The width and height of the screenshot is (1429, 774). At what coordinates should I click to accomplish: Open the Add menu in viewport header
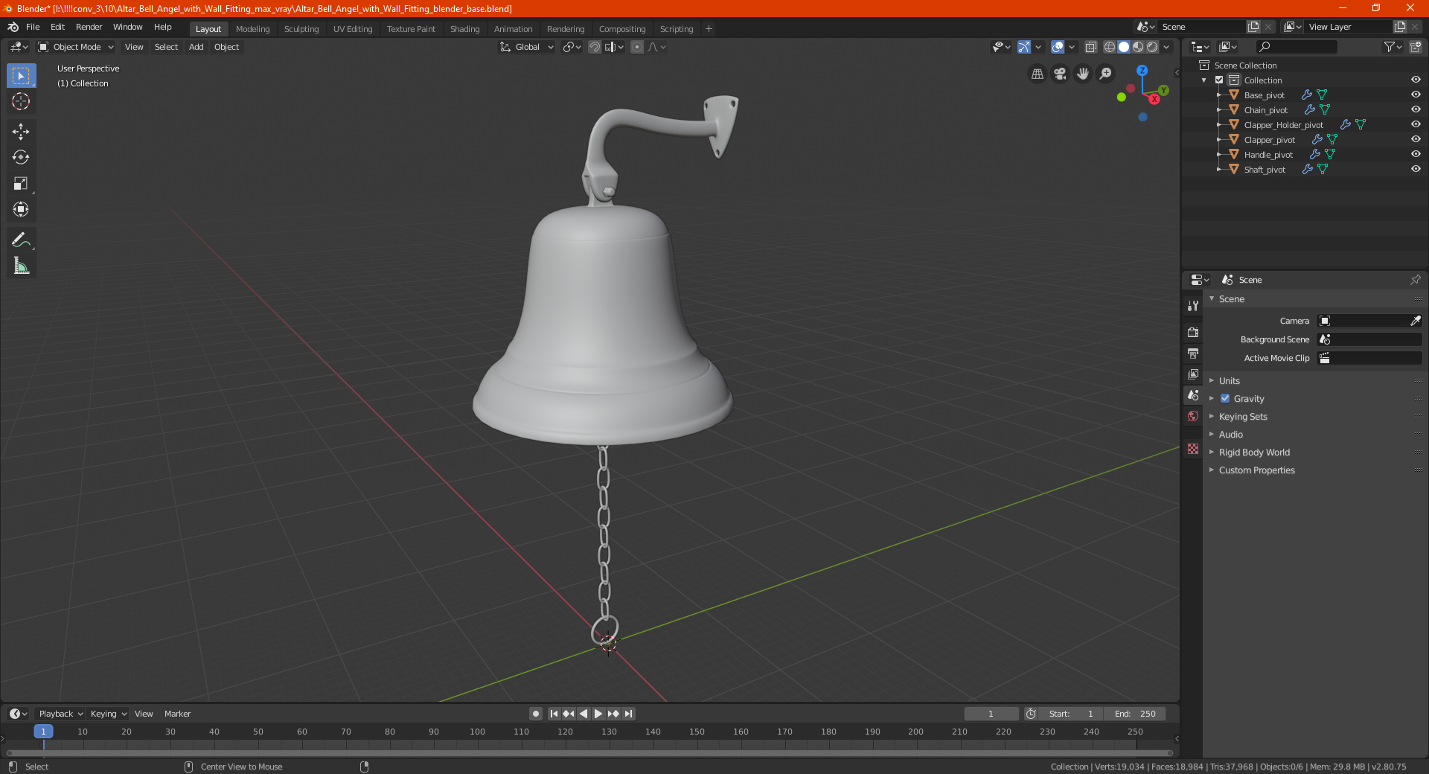click(x=196, y=47)
